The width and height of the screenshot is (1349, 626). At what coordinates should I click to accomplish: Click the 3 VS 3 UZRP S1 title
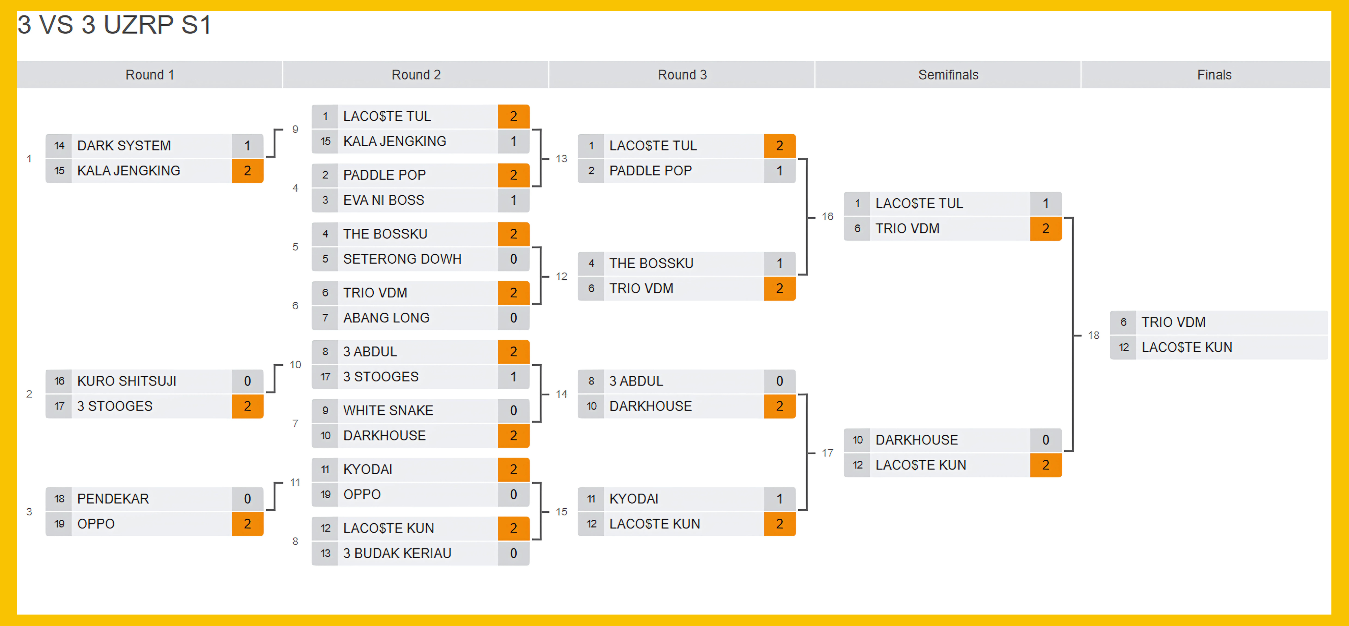coord(114,25)
